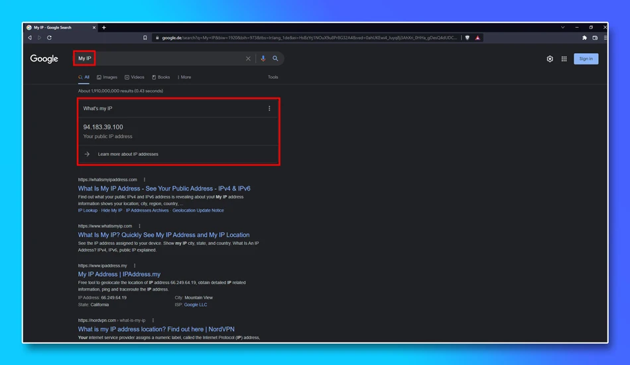
Task: Open options menu on What's my IP card
Action: pyautogui.click(x=269, y=109)
